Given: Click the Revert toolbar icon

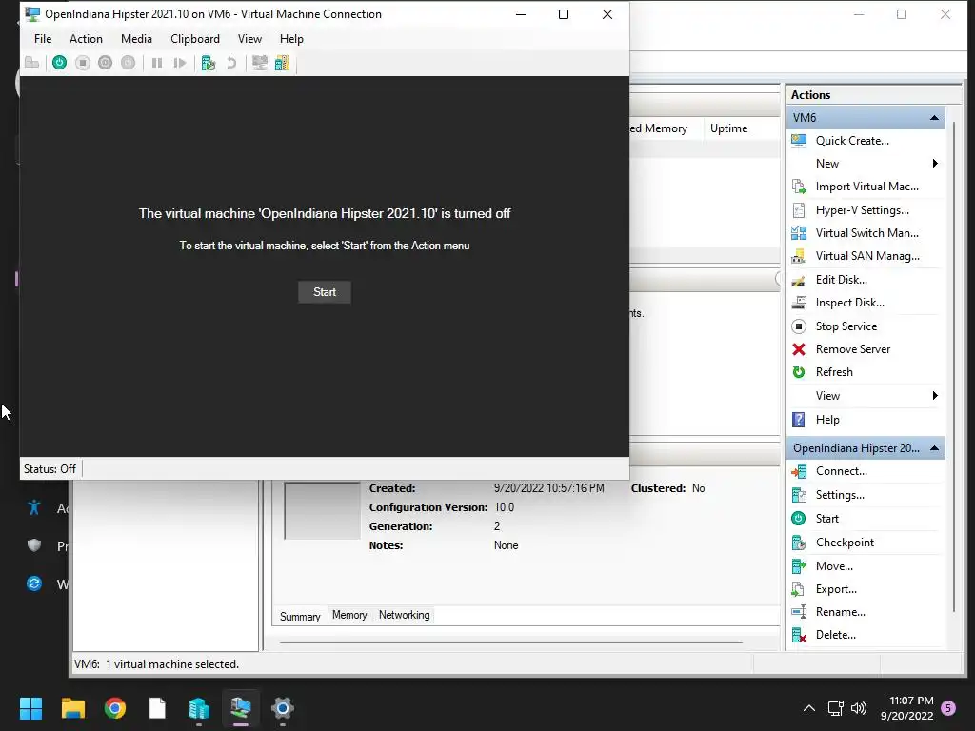Looking at the screenshot, I should coord(231,63).
